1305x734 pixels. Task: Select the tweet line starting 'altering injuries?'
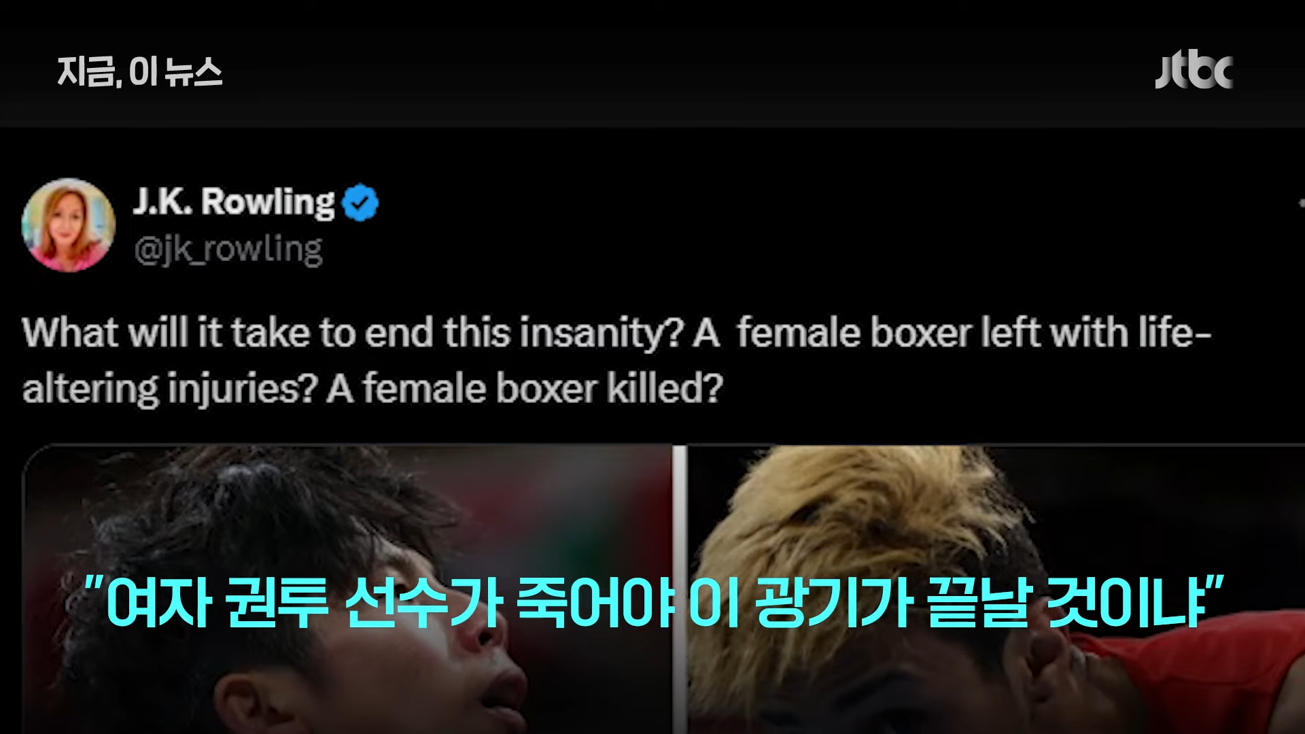(x=372, y=389)
